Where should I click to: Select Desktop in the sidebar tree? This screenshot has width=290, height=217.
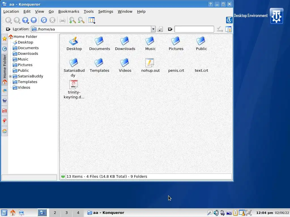(x=23, y=42)
